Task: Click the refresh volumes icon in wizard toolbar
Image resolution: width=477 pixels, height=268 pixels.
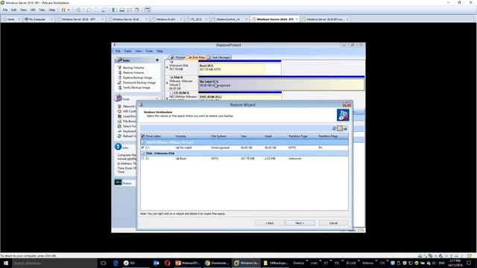Action: (x=335, y=128)
